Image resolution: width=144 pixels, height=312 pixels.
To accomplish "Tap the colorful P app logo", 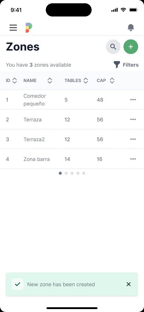I will click(29, 27).
